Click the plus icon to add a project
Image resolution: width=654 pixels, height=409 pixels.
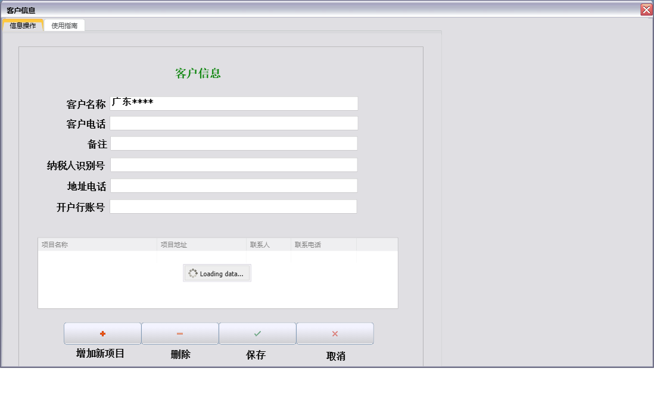tap(102, 333)
